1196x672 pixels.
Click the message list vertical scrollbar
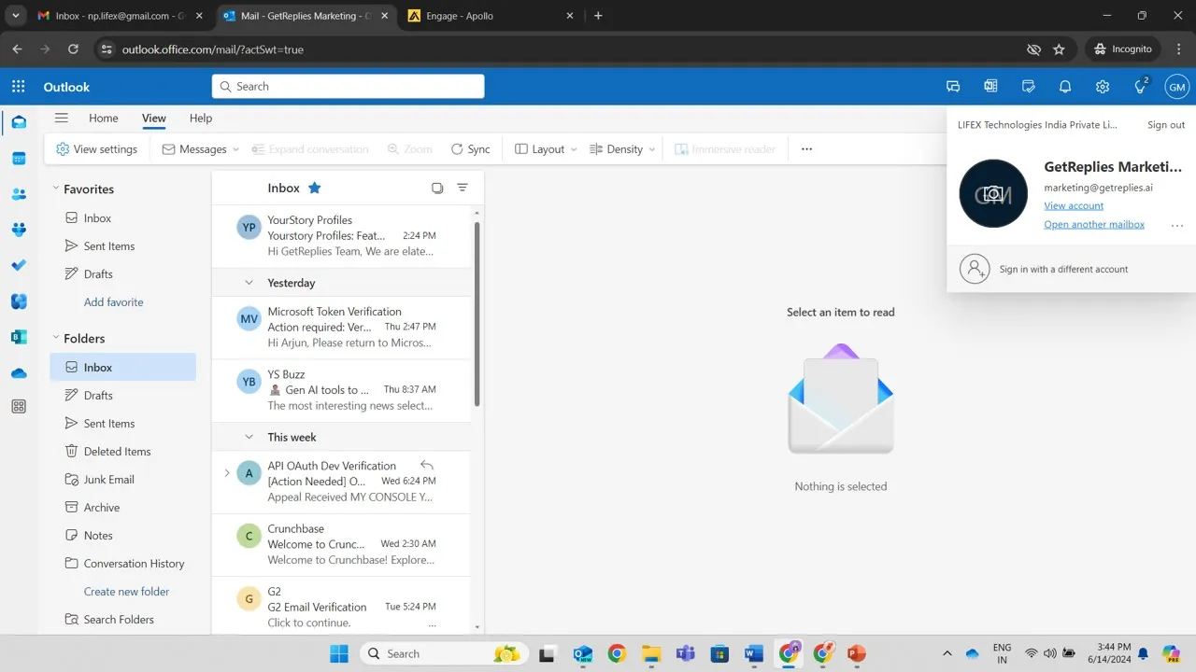tap(477, 314)
